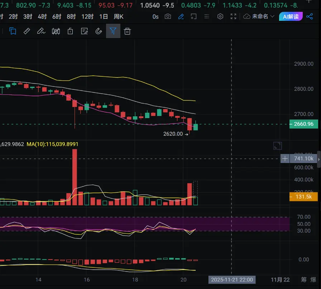Click the AI解读 button
This screenshot has width=321, height=289.
[x=291, y=17]
